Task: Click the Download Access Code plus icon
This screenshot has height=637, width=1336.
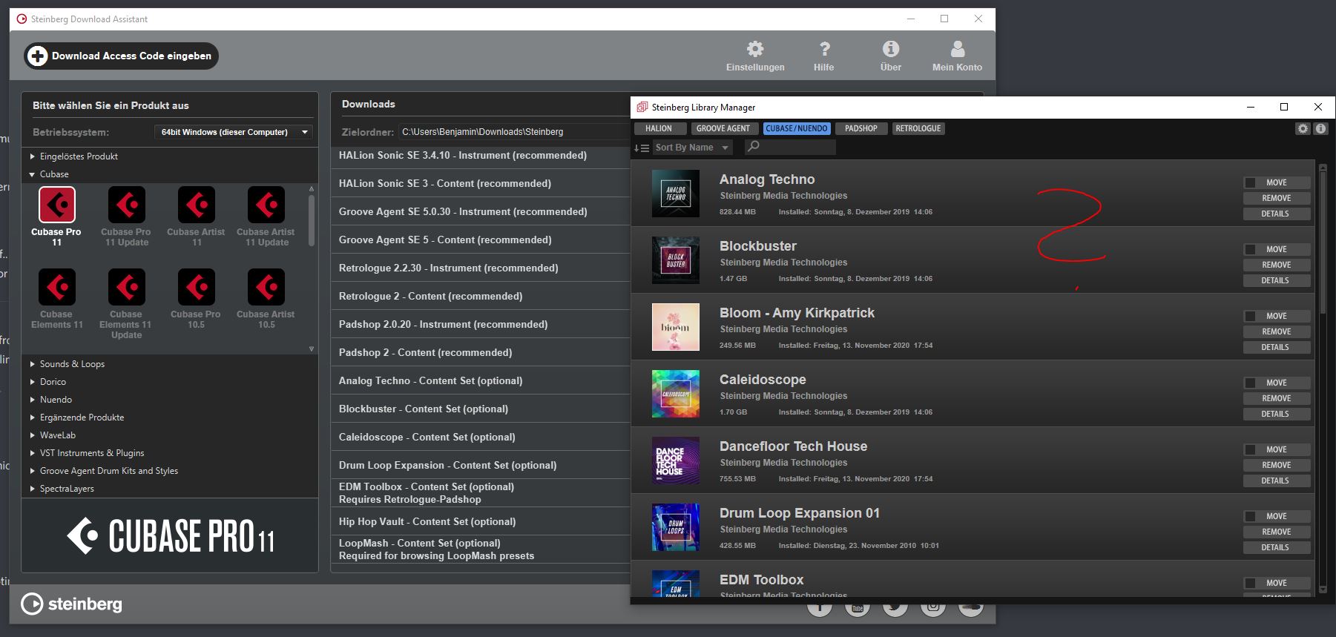Action: (38, 56)
